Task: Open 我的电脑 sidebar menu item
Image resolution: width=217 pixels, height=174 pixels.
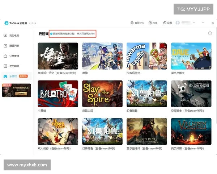Action: tap(17, 36)
